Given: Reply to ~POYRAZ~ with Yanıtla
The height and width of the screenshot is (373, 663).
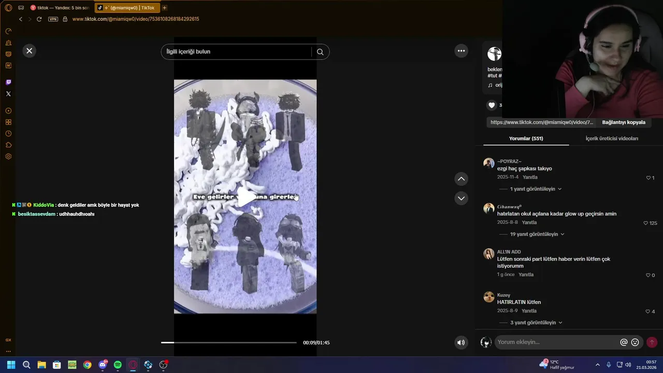Looking at the screenshot, I should coord(530,177).
